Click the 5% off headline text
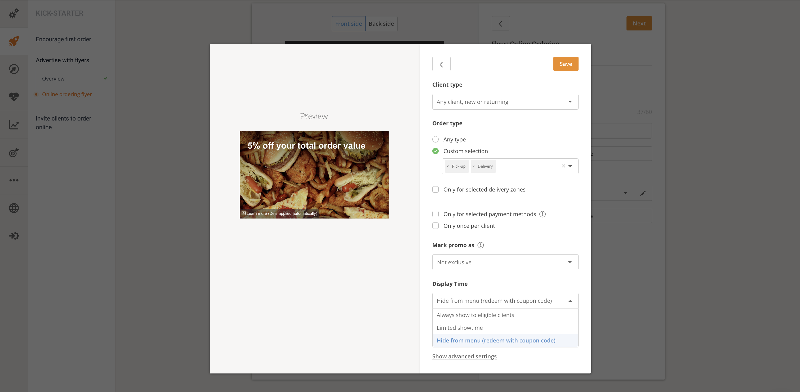This screenshot has height=392, width=800. (306, 146)
